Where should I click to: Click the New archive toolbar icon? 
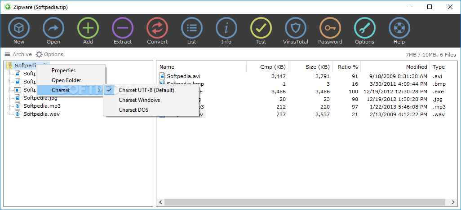[x=19, y=28]
